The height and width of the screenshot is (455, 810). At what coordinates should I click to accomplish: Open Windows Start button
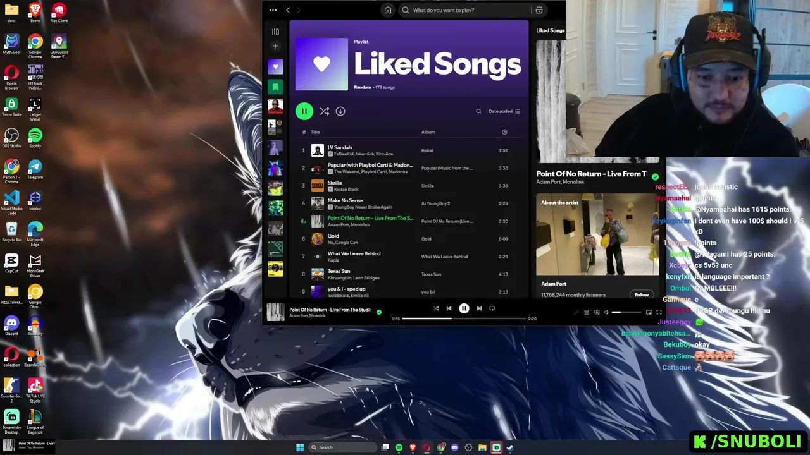point(300,447)
